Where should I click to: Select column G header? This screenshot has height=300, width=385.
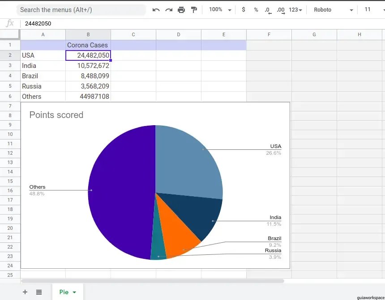point(314,34)
